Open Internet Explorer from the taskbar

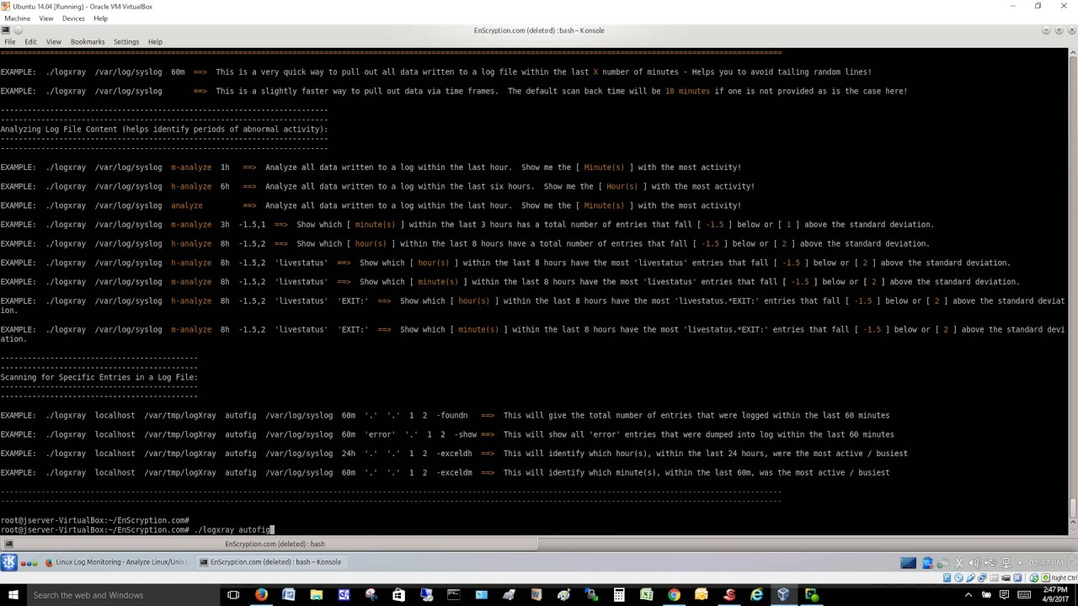756,595
